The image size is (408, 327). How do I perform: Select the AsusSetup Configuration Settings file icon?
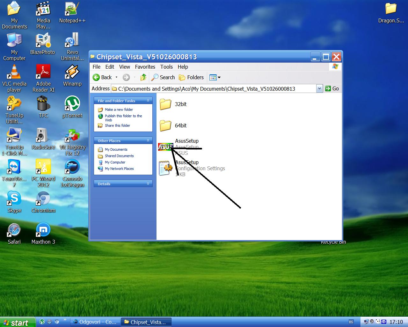(x=165, y=168)
